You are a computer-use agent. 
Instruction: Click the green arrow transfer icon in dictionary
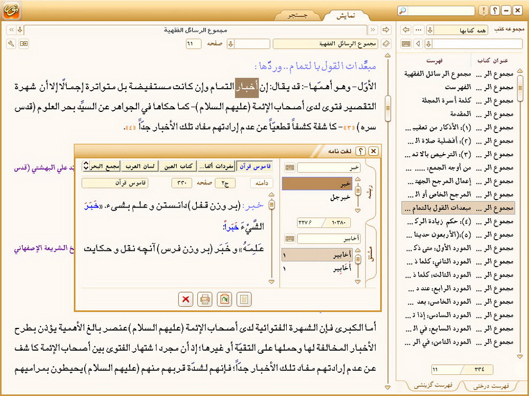click(224, 299)
